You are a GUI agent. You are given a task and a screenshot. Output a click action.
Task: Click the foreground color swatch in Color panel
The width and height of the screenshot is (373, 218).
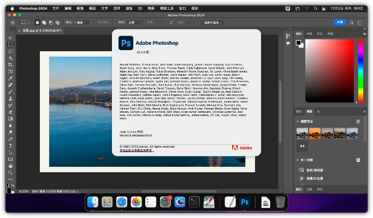(299, 42)
